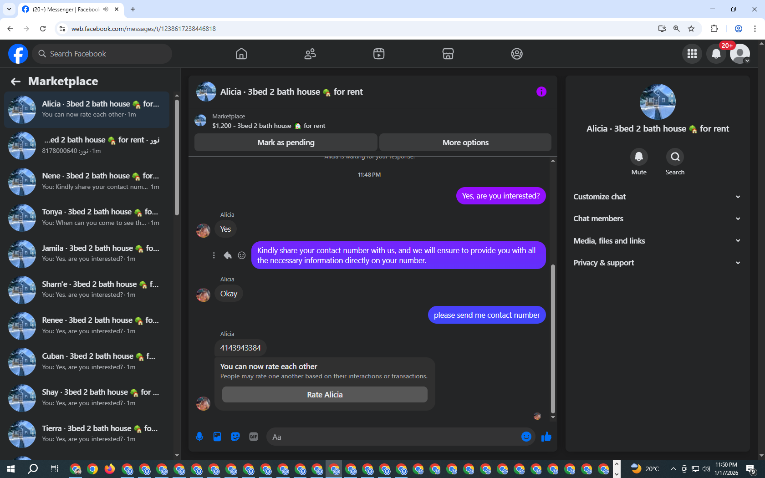Click the message thread scrollbar
The image size is (765, 478).
553,338
